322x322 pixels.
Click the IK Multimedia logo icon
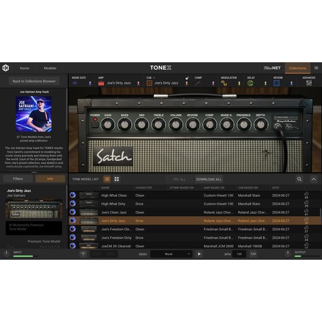coord(5,68)
